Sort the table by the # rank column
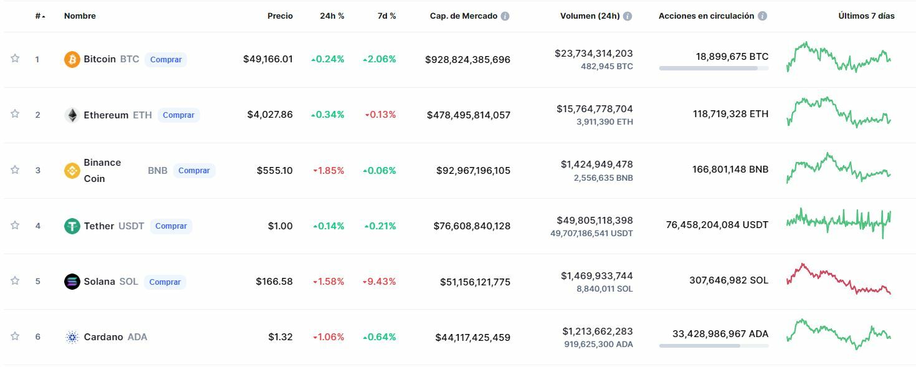Viewport: 916px width, 367px height. click(39, 16)
